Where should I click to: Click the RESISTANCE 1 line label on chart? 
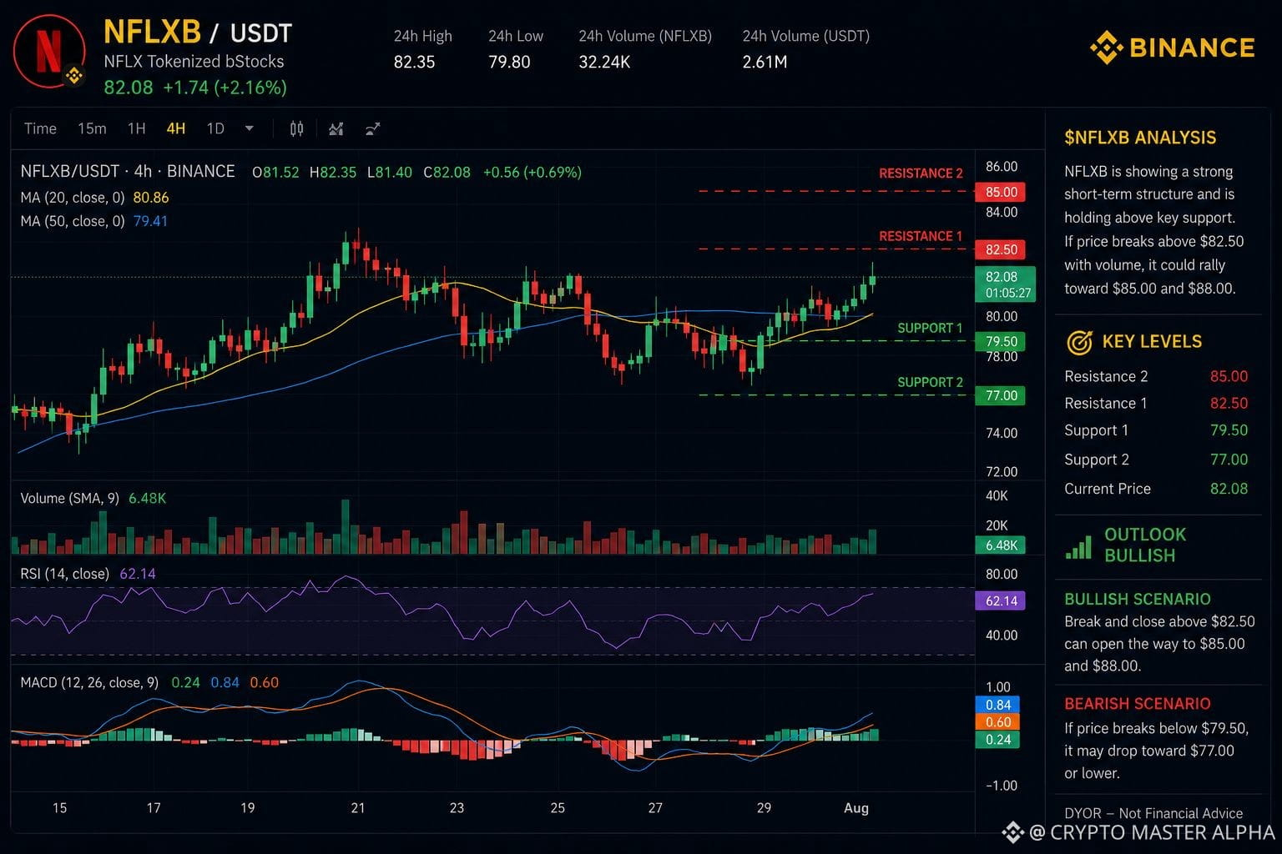tap(921, 236)
